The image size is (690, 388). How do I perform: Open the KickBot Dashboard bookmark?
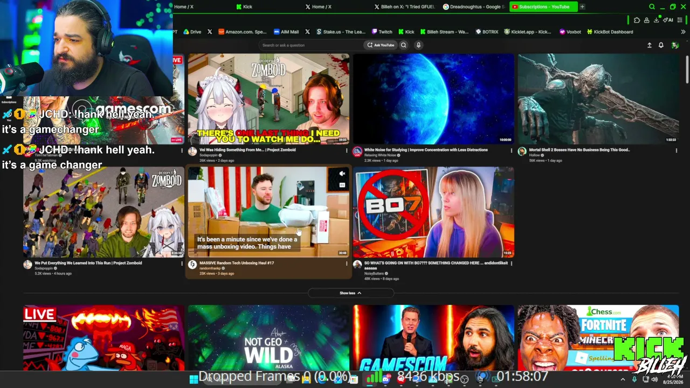click(x=610, y=32)
